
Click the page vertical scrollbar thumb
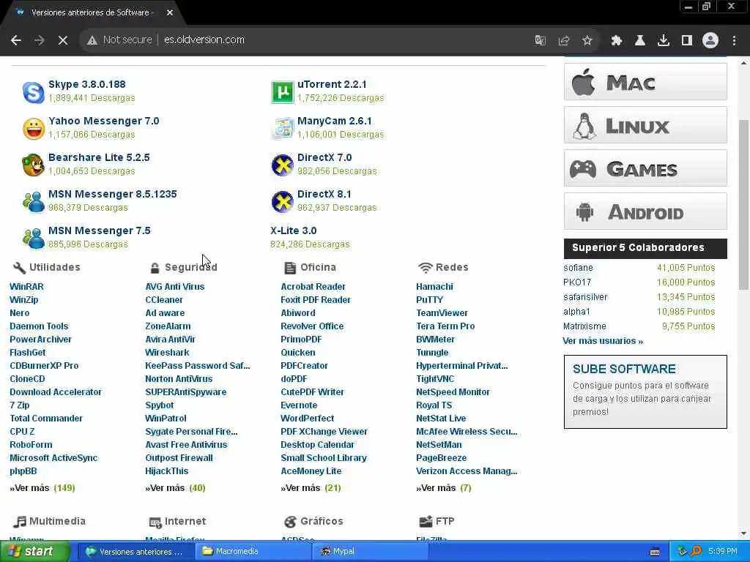point(743,205)
